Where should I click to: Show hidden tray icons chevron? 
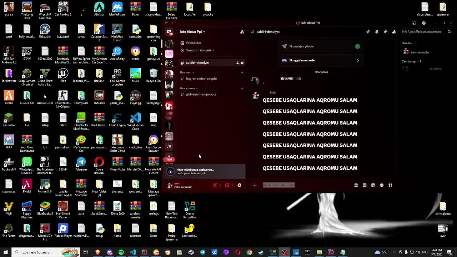coord(395,252)
